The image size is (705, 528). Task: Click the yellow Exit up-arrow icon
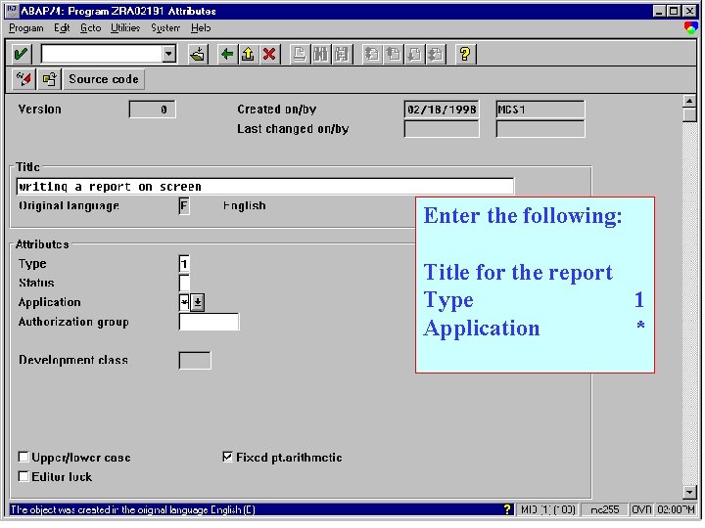(x=248, y=55)
